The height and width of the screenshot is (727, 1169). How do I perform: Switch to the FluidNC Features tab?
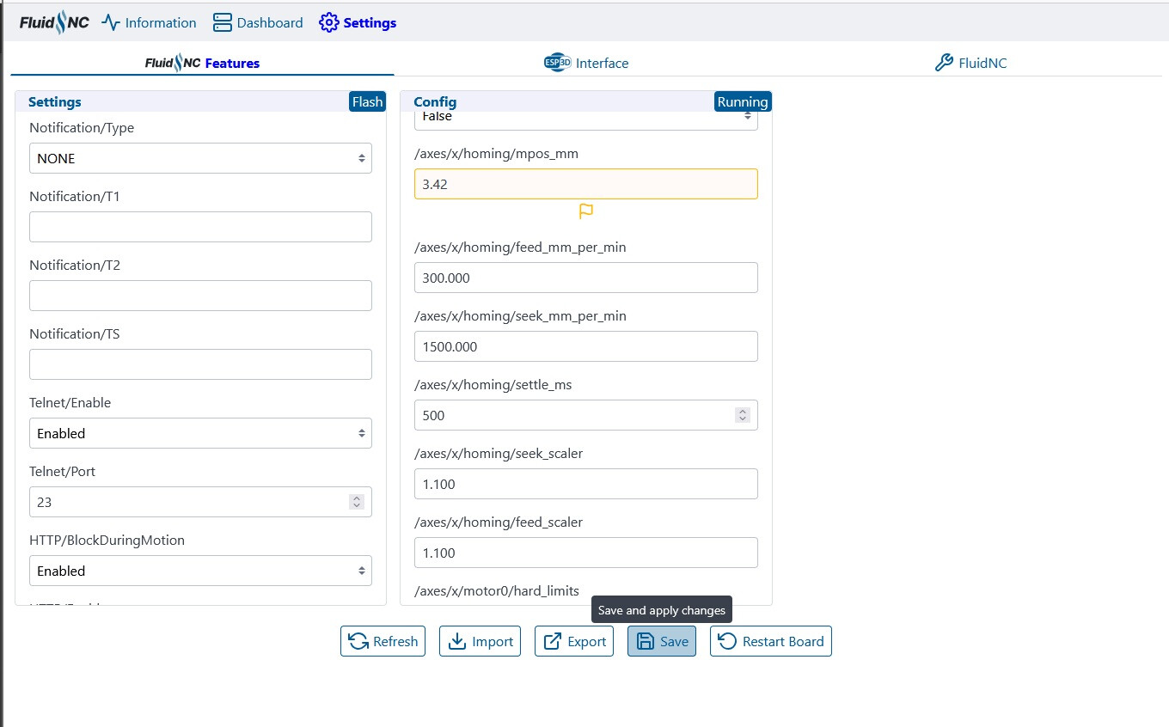point(203,63)
